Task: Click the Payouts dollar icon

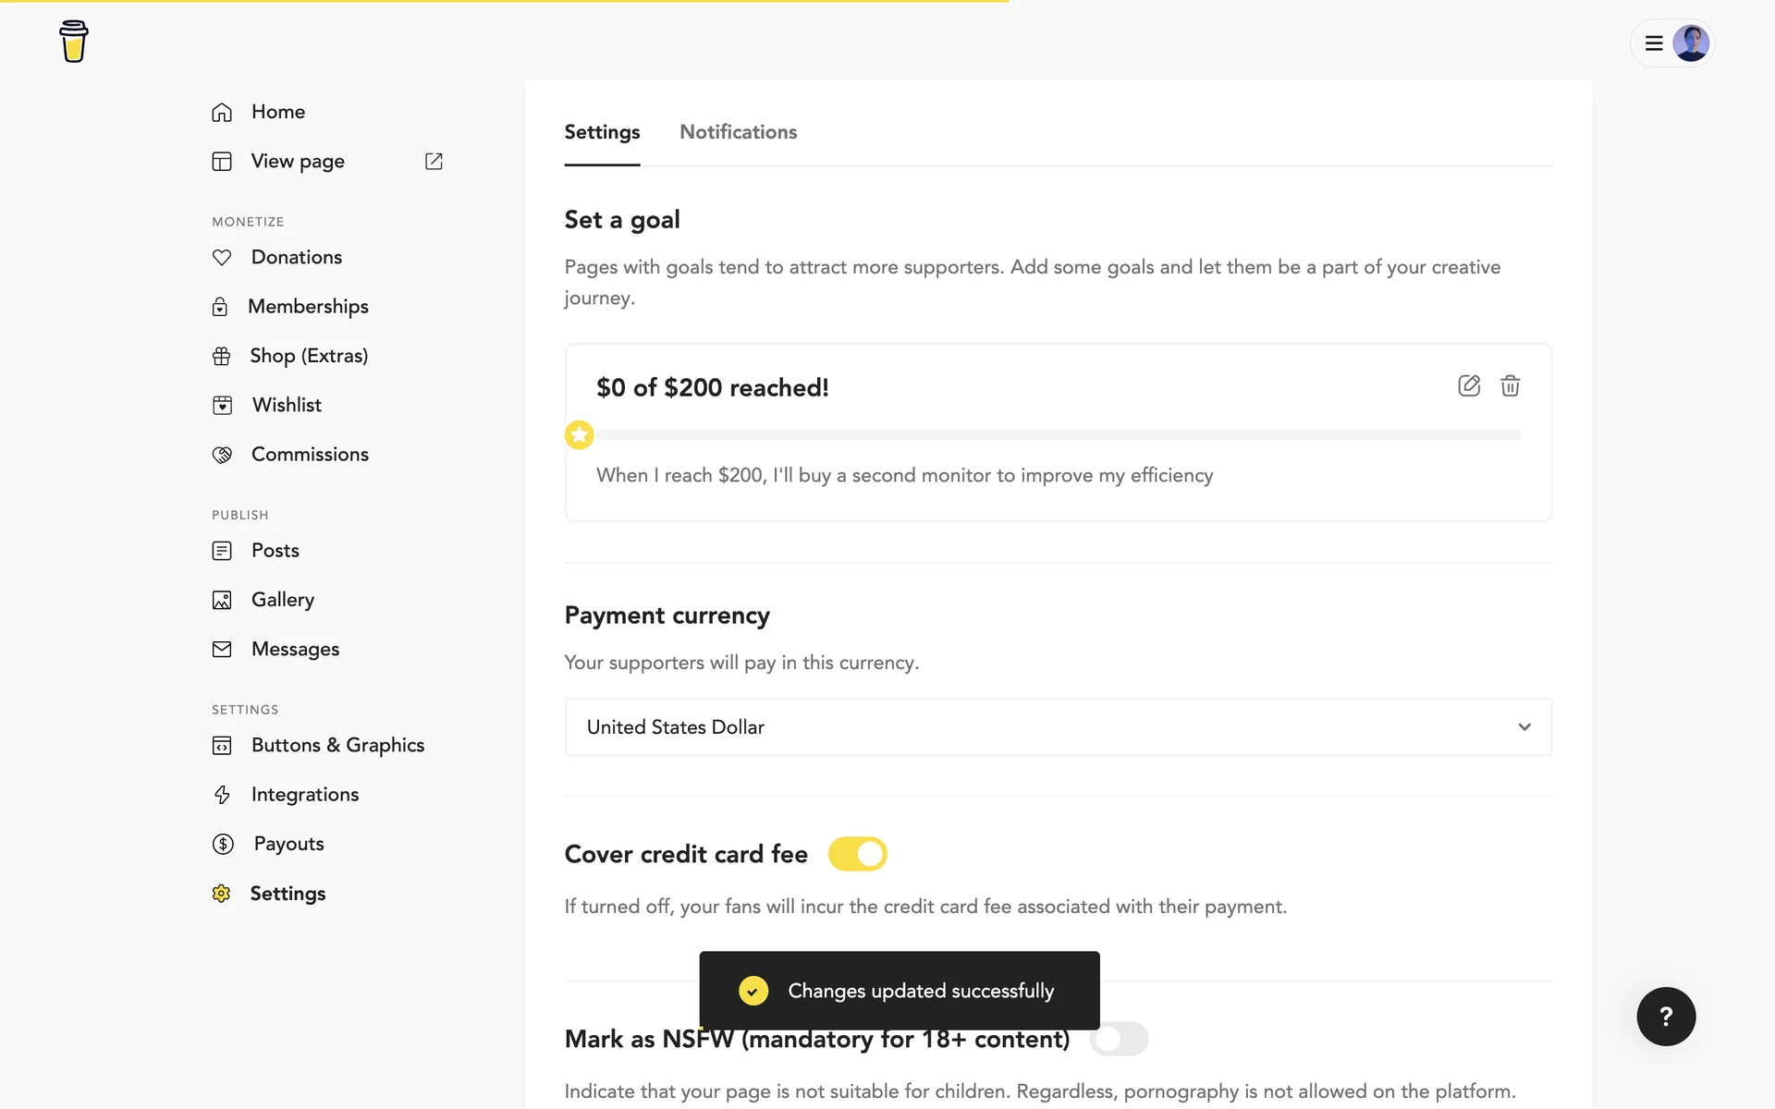Action: coord(223,844)
